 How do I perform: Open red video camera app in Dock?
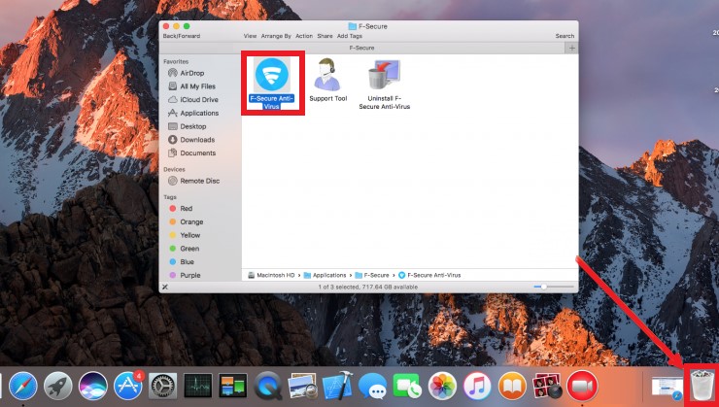(x=582, y=386)
